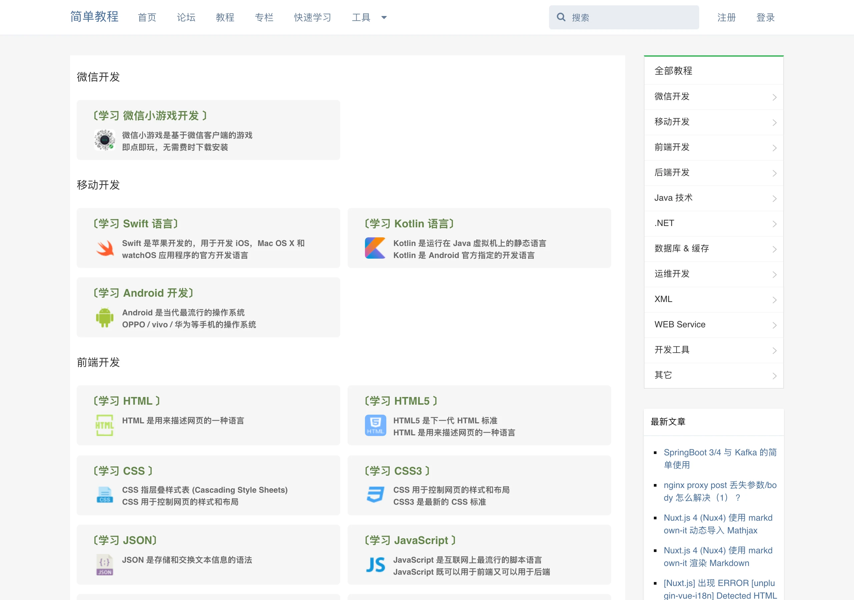
Task: Select Java 技术 in the sidebar list
Action: coord(714,198)
